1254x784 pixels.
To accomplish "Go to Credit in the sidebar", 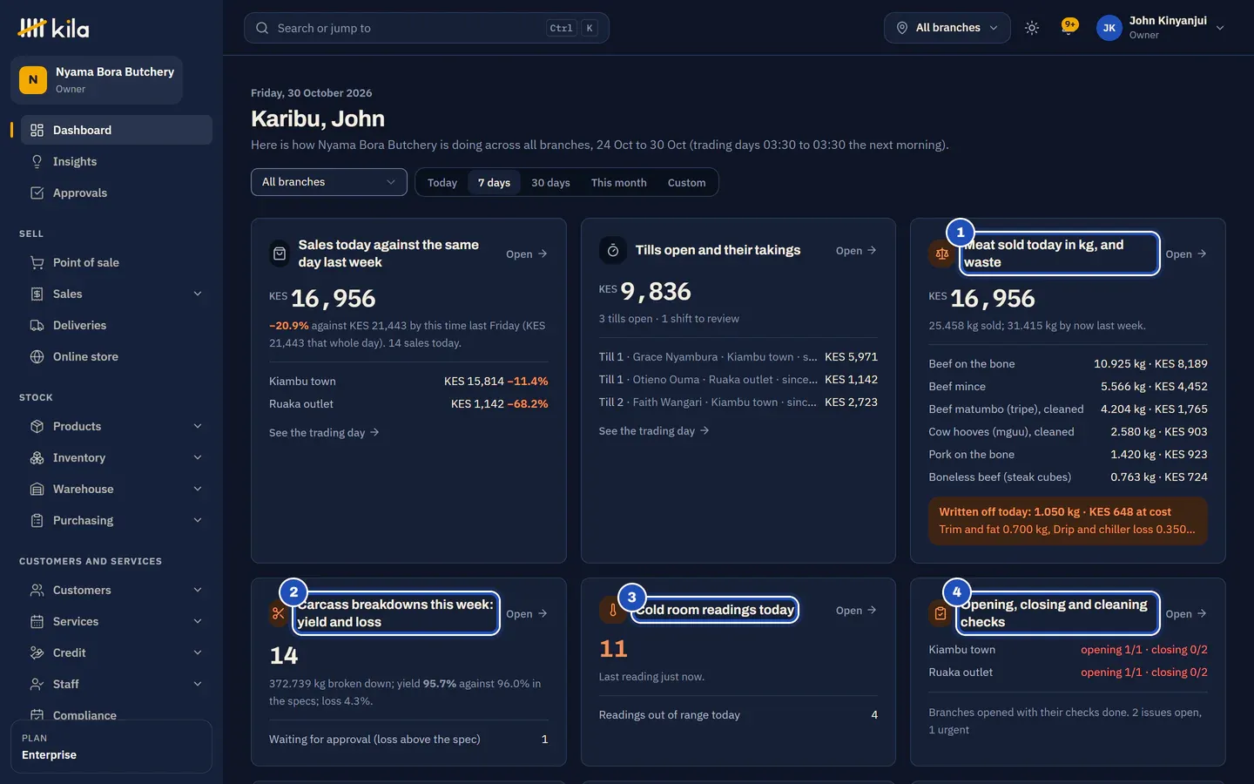I will (116, 652).
